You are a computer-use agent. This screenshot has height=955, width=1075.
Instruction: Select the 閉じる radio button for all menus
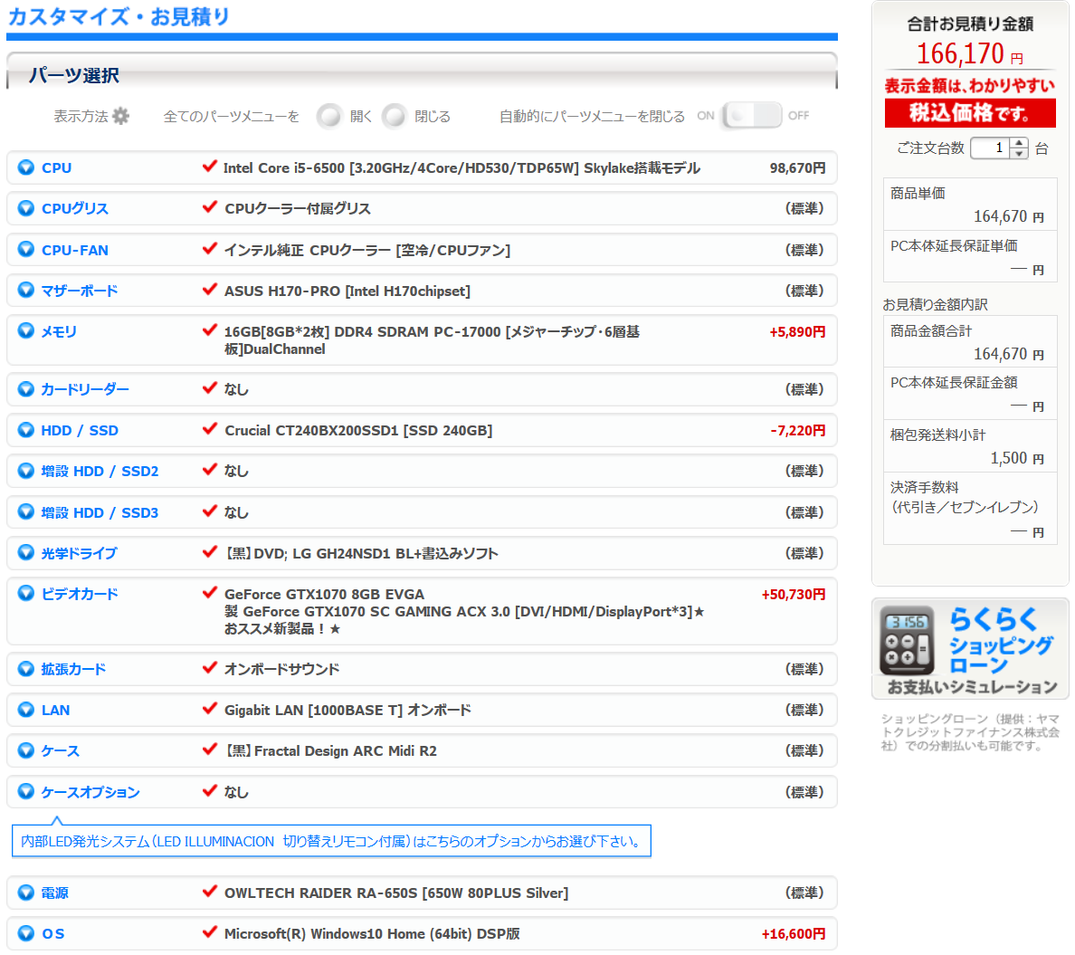(x=395, y=116)
